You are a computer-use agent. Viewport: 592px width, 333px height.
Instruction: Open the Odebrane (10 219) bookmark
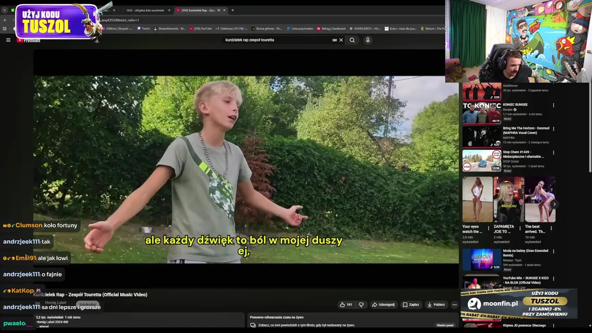pyautogui.click(x=232, y=29)
